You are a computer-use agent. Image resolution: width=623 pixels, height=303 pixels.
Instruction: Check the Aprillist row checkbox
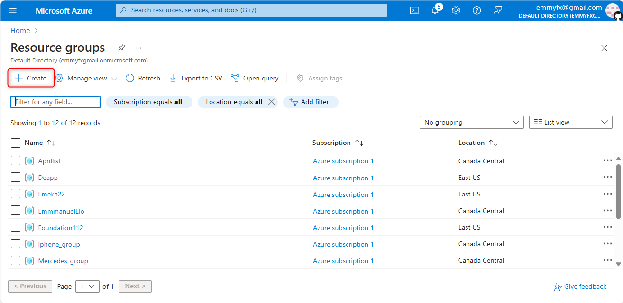click(x=16, y=161)
